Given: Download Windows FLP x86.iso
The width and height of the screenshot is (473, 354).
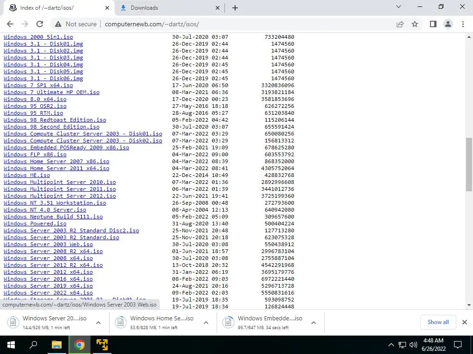Looking at the screenshot, I should click(x=35, y=155).
